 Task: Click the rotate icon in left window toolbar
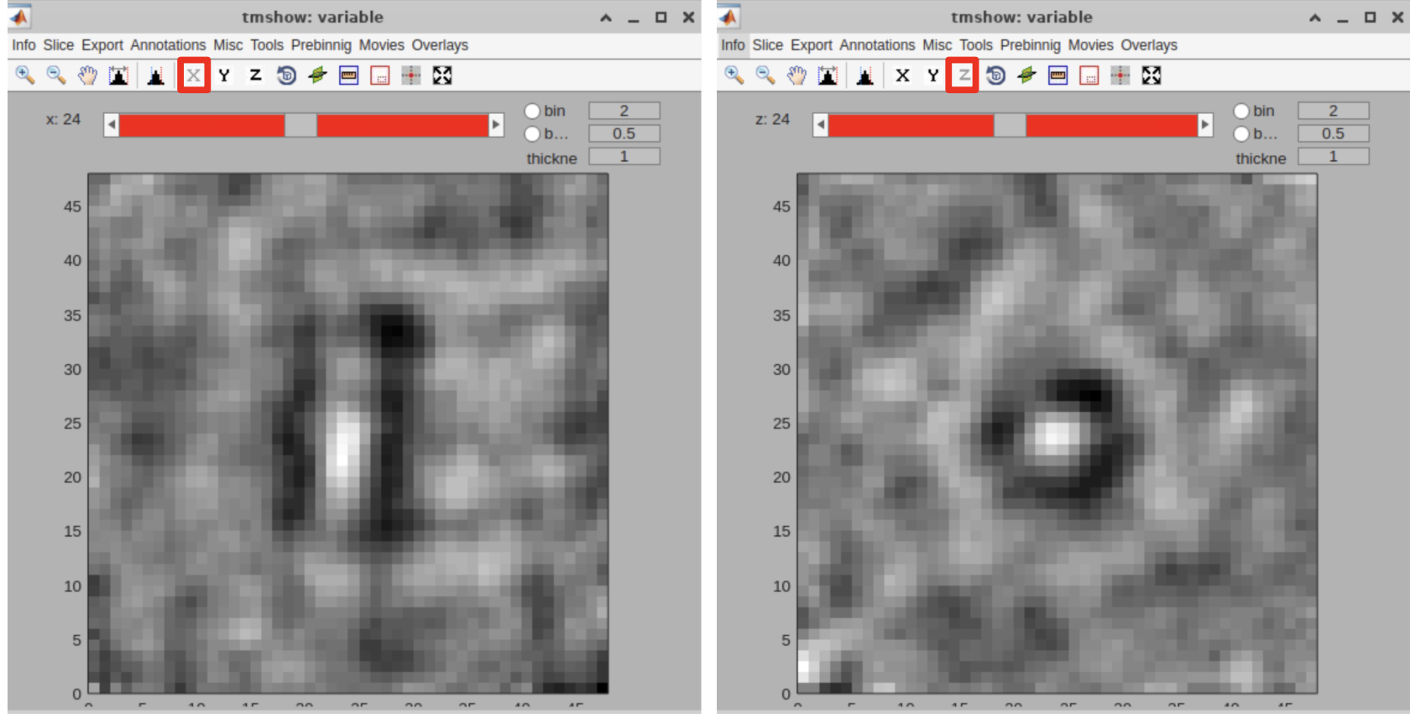tap(286, 75)
